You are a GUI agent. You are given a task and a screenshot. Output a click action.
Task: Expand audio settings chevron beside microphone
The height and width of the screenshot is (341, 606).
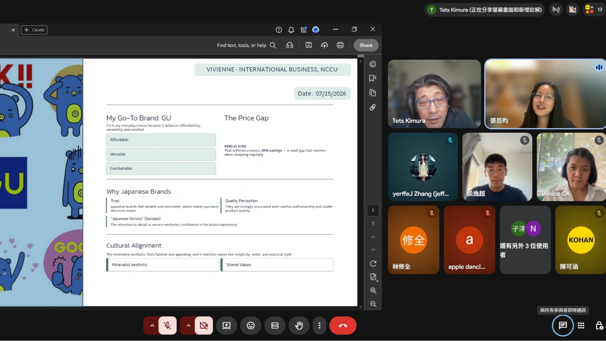(152, 325)
